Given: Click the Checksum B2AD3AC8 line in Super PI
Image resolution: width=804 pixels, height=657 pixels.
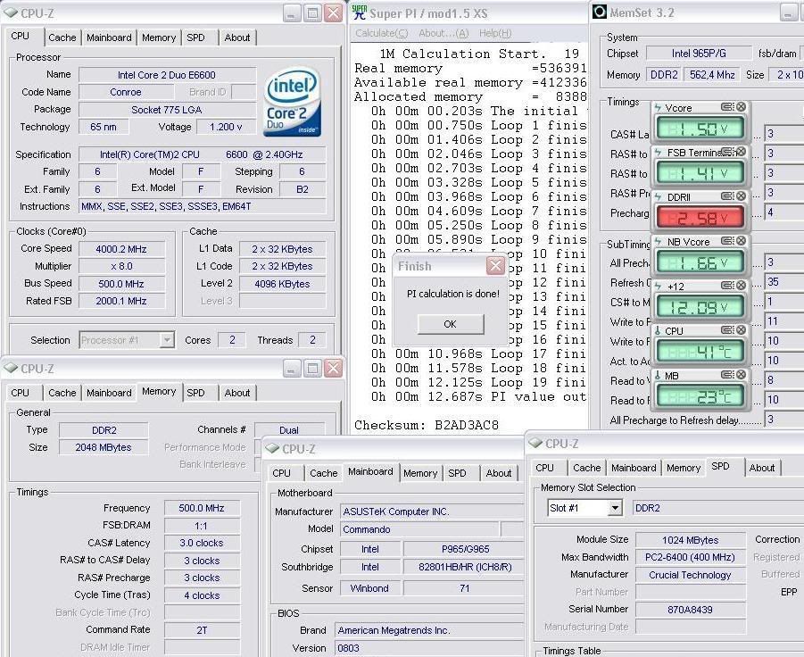Looking at the screenshot, I should coord(427,425).
